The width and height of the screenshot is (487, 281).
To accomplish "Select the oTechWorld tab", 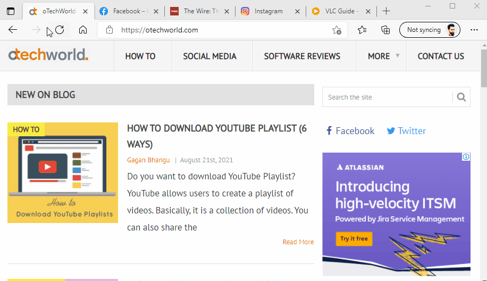I will pos(58,11).
